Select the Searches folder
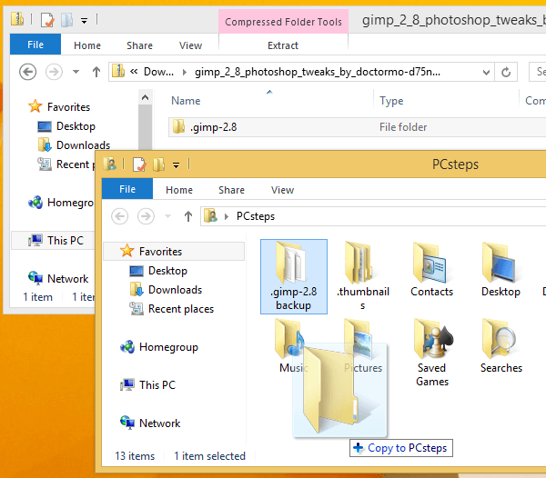This screenshot has width=546, height=478. pos(501,346)
